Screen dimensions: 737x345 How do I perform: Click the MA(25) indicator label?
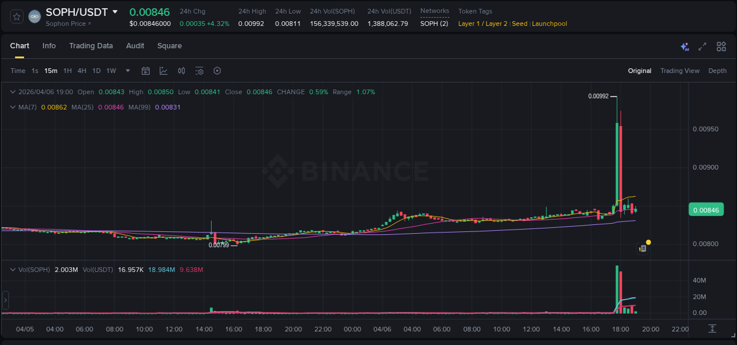83,107
